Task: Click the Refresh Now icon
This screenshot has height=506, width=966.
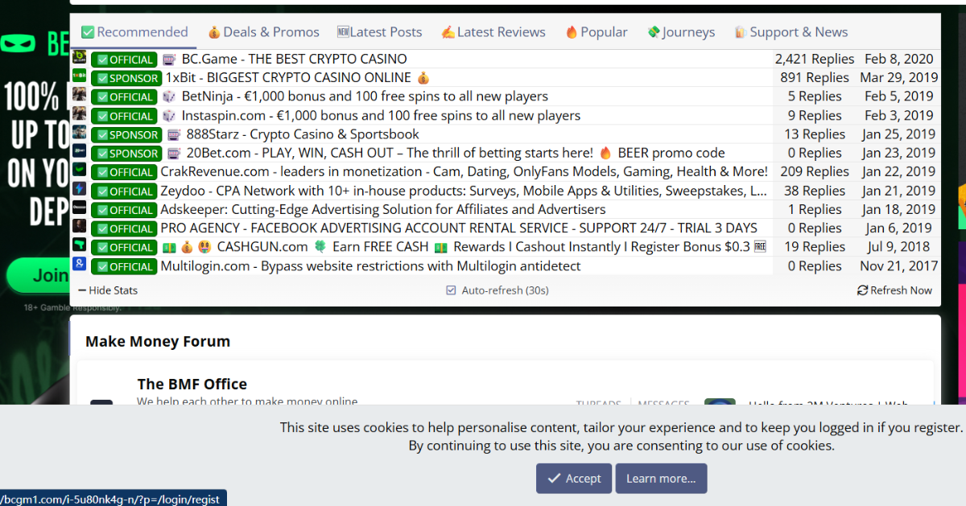Action: 862,290
